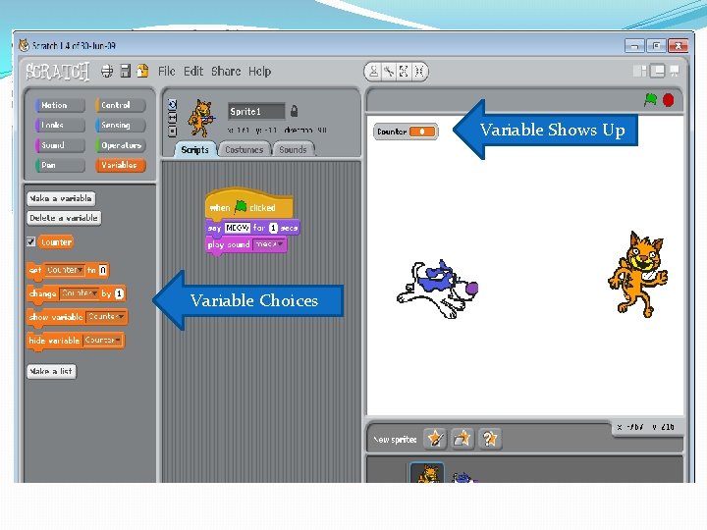The image size is (707, 530).
Task: Switch to the Costumes tab
Action: point(244,149)
